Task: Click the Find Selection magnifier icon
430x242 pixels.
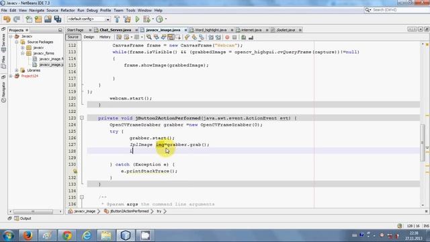Action: (149, 37)
